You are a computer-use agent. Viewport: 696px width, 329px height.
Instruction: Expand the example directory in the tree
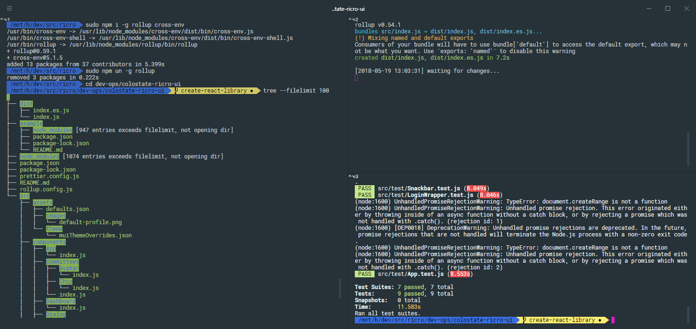tap(31, 123)
